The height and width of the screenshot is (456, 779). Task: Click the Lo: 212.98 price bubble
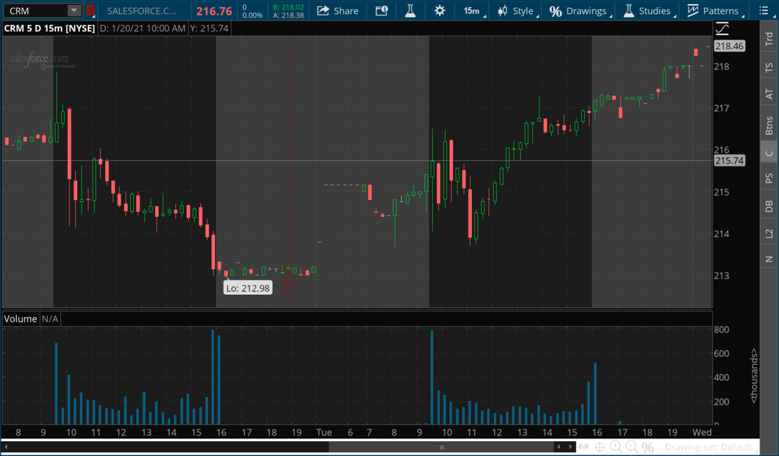click(247, 288)
